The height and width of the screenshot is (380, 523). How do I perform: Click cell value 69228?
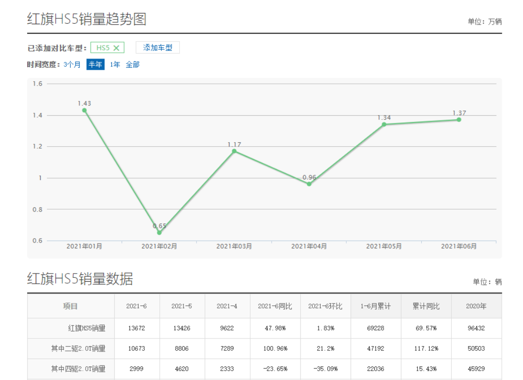coord(376,328)
